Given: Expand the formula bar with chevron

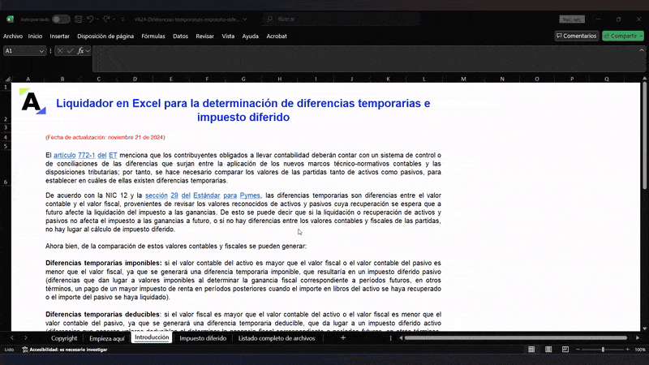Looking at the screenshot, I should point(642,50).
